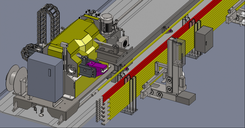Pick the round flange on yellow housing front
Viewport: 245px width, 128px height.
[x=71, y=69]
